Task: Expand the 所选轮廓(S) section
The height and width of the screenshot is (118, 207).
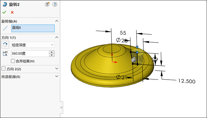Action: pyautogui.click(x=57, y=76)
